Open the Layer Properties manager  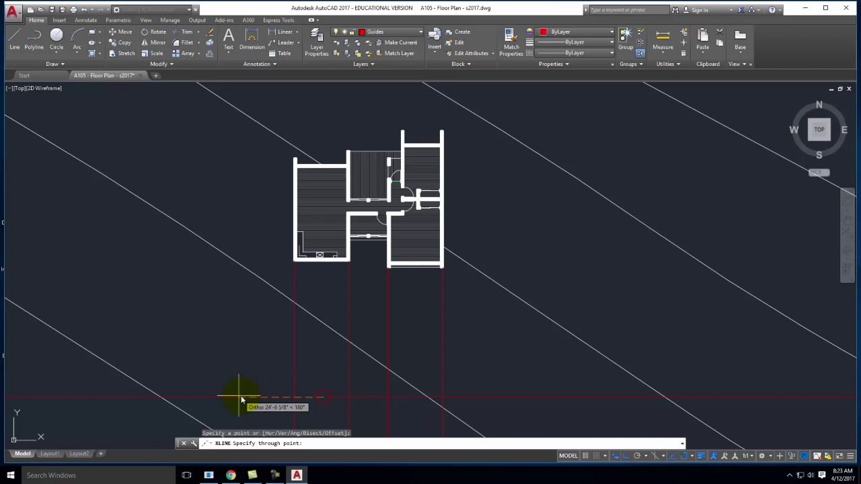(316, 42)
